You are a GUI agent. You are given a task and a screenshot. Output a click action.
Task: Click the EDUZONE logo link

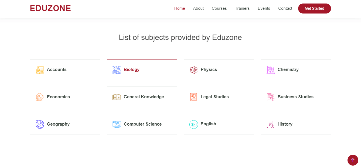[x=50, y=8]
